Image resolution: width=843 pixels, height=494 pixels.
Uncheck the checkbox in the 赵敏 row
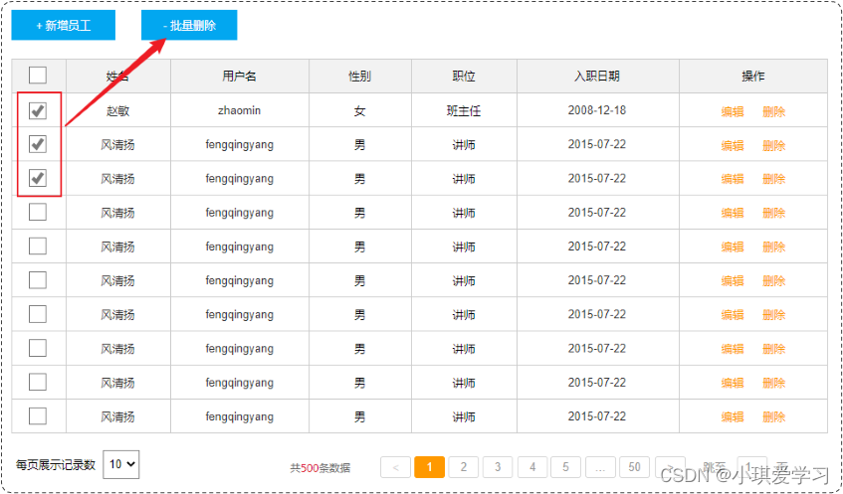tap(38, 110)
